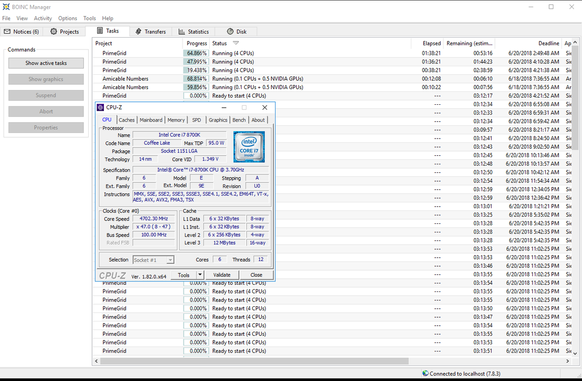This screenshot has width=582, height=381.
Task: Click the Notices tab envelope icon
Action: pos(7,31)
